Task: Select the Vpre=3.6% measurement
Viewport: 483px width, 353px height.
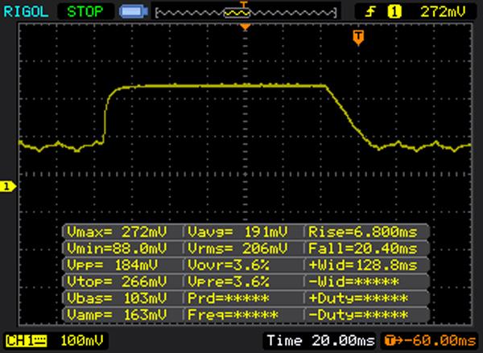Action: (x=244, y=281)
